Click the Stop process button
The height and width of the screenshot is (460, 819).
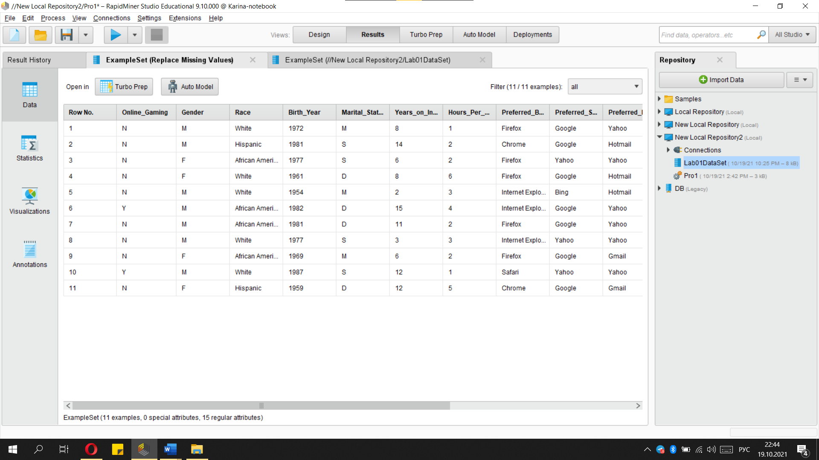tap(157, 35)
